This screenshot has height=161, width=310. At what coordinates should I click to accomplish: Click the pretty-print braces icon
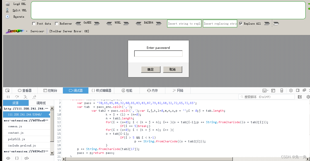pos(17,158)
